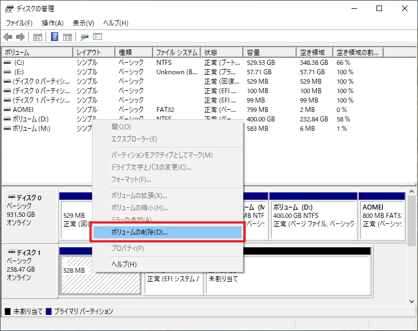
Task: Open the ファイル(F) menu
Action: tap(19, 23)
